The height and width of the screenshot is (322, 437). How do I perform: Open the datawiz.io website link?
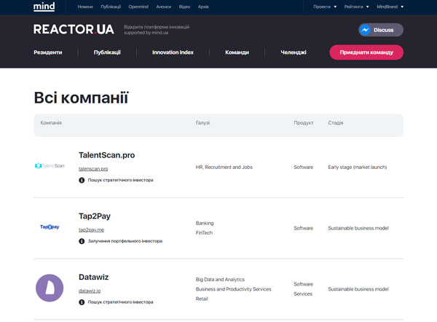pyautogui.click(x=90, y=291)
